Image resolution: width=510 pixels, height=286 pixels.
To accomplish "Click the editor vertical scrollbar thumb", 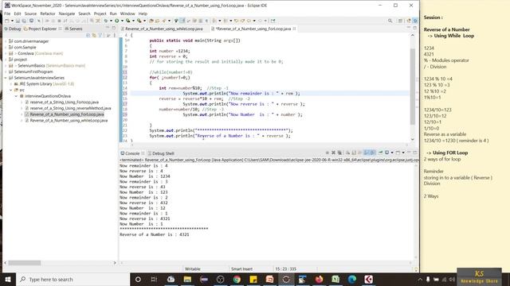I will [413, 87].
